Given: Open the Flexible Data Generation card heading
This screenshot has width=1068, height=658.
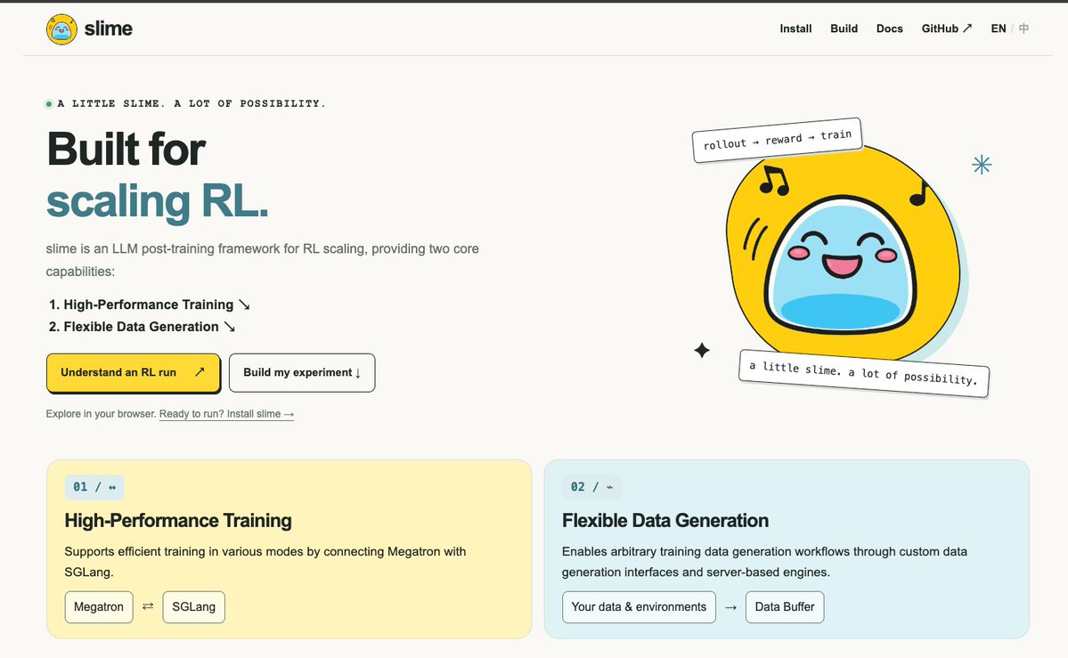Looking at the screenshot, I should pyautogui.click(x=665, y=520).
